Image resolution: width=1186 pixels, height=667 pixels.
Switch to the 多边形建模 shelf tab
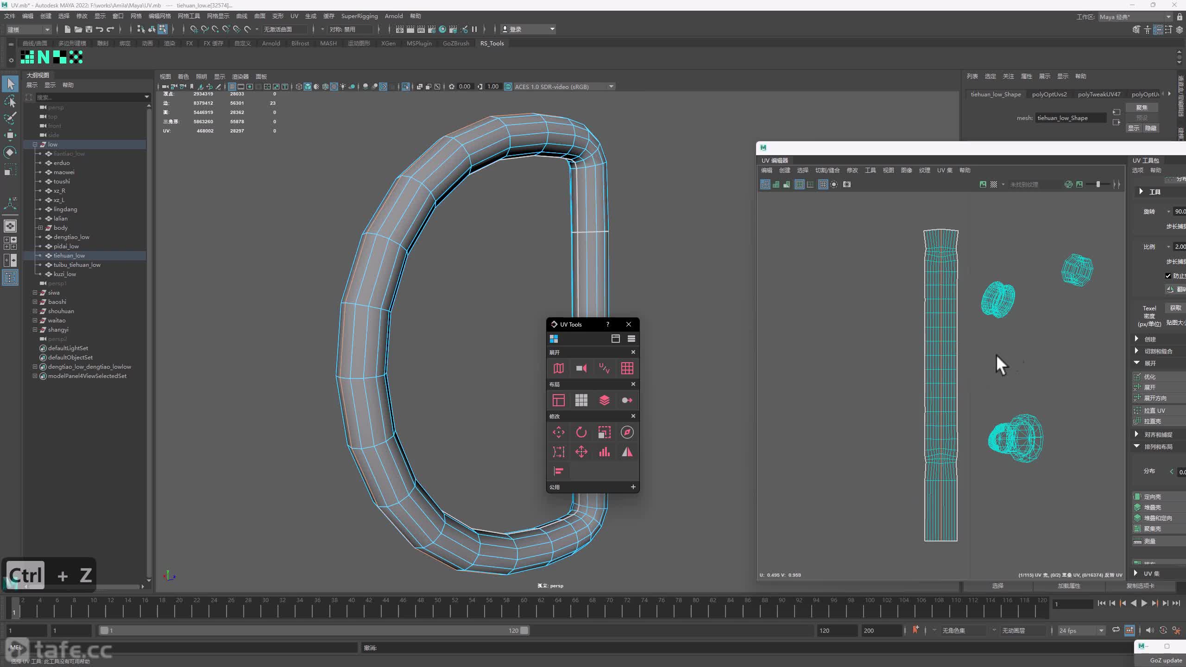[x=72, y=43]
